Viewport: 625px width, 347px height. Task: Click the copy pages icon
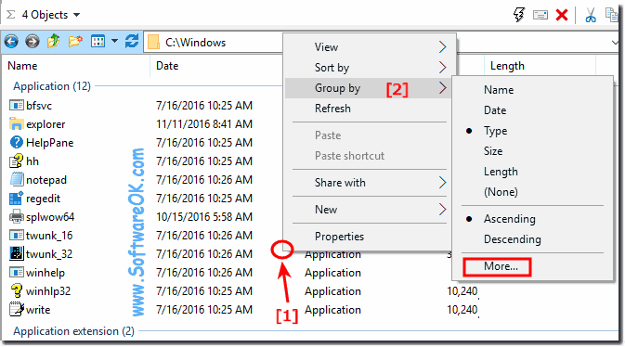[x=612, y=15]
